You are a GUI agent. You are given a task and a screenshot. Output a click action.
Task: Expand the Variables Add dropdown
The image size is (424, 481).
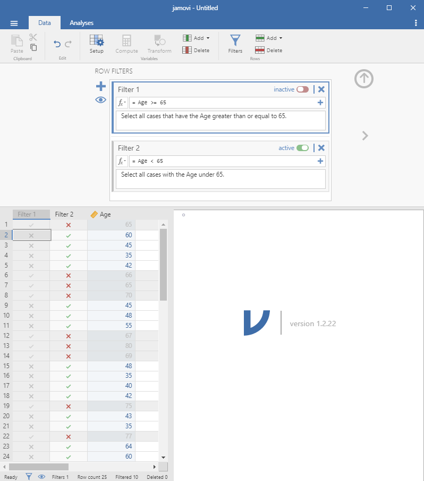[196, 38]
